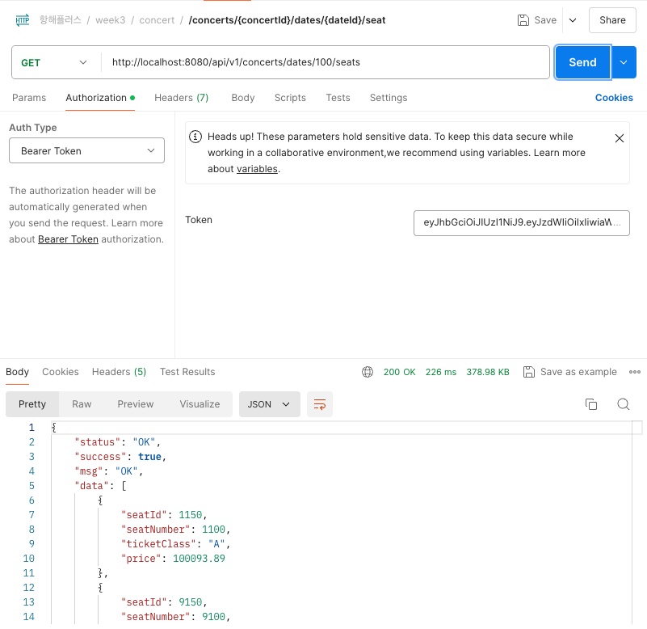Search within the response body

click(x=623, y=404)
